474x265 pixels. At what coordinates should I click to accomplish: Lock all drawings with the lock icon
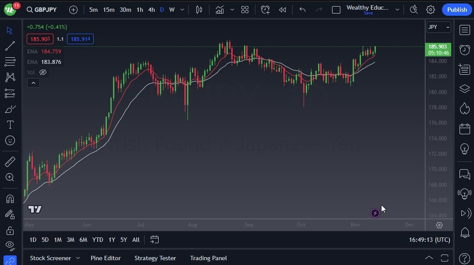tap(10, 230)
